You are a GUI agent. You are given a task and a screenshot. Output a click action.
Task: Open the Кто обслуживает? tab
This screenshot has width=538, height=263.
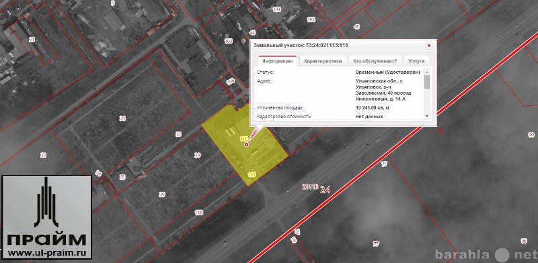[375, 61]
